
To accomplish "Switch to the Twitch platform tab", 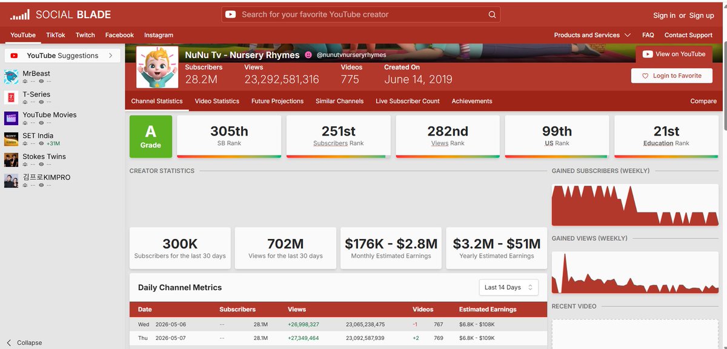I will point(85,35).
